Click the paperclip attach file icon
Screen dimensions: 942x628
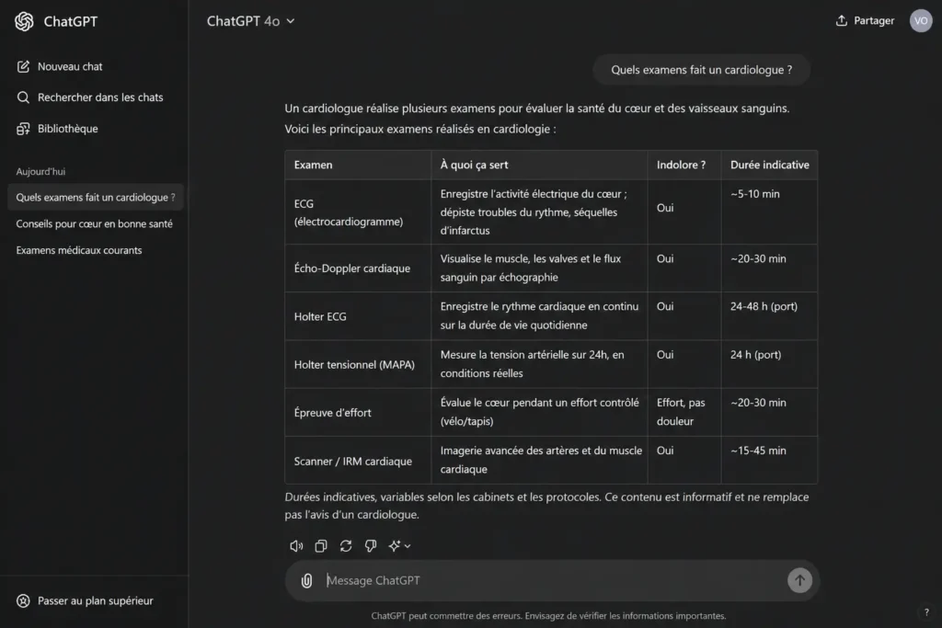(x=306, y=580)
